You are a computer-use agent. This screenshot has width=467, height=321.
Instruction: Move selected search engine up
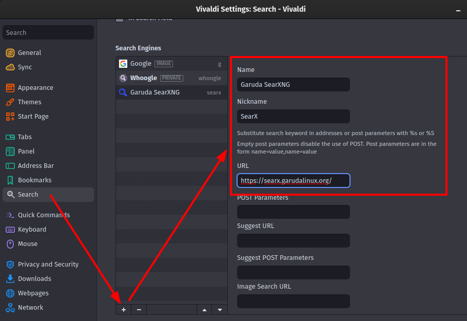coord(204,310)
